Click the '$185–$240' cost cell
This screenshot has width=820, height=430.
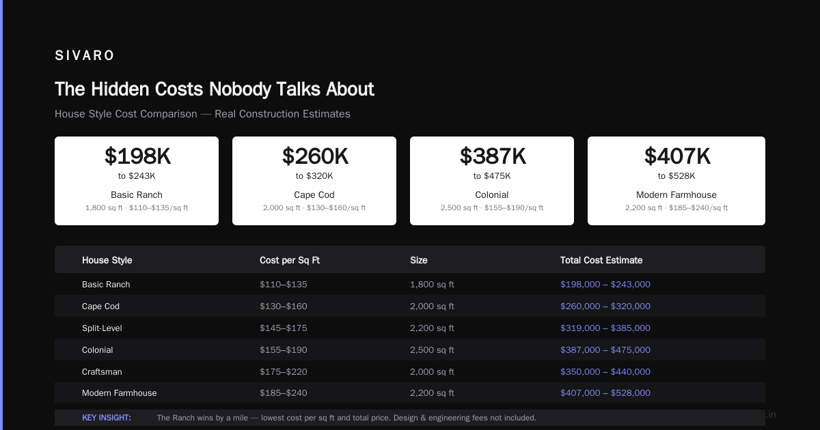[284, 393]
